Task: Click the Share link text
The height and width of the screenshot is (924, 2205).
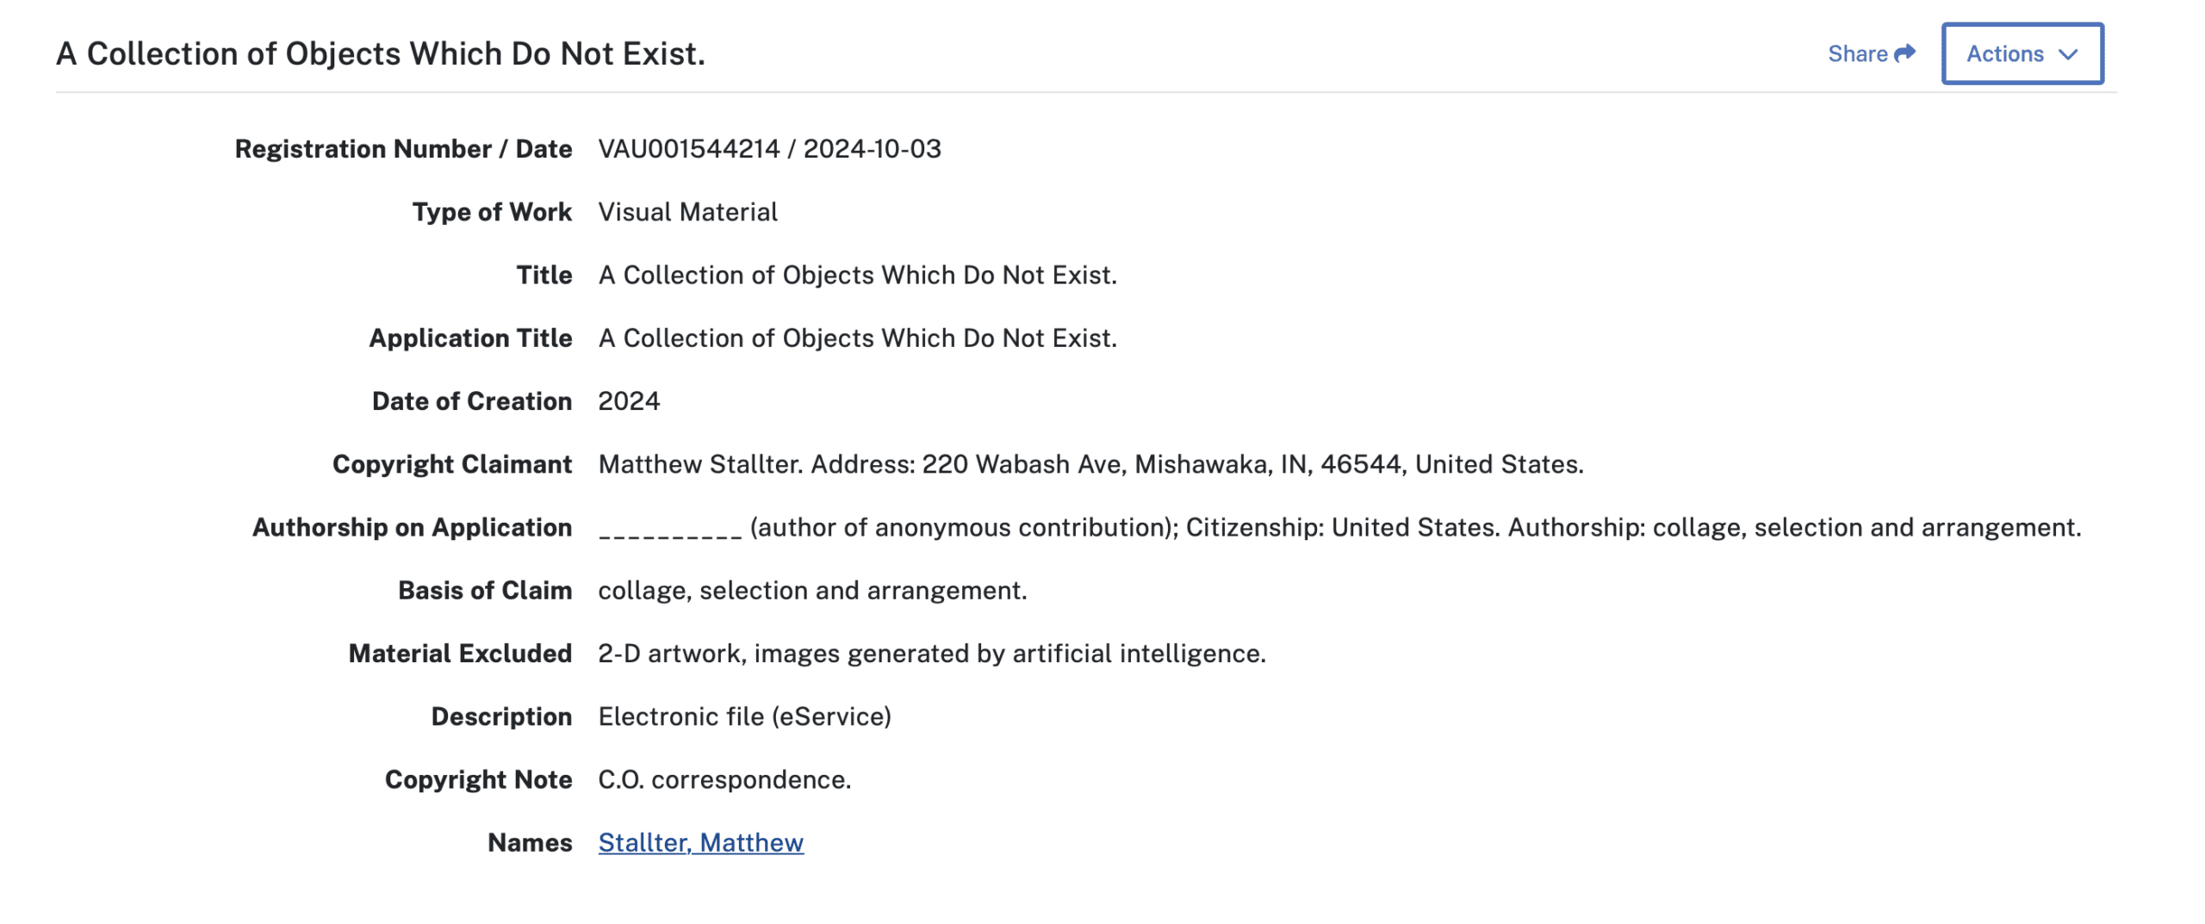Action: [1858, 53]
